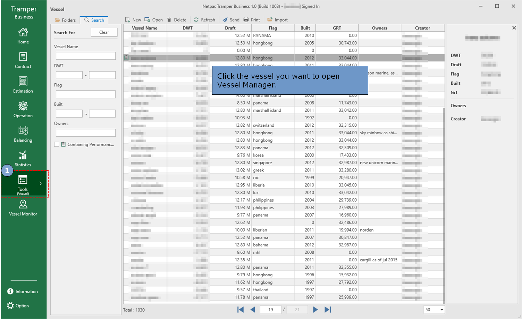Send the vessel data
Image resolution: width=522 pixels, height=319 pixels.
click(x=231, y=20)
